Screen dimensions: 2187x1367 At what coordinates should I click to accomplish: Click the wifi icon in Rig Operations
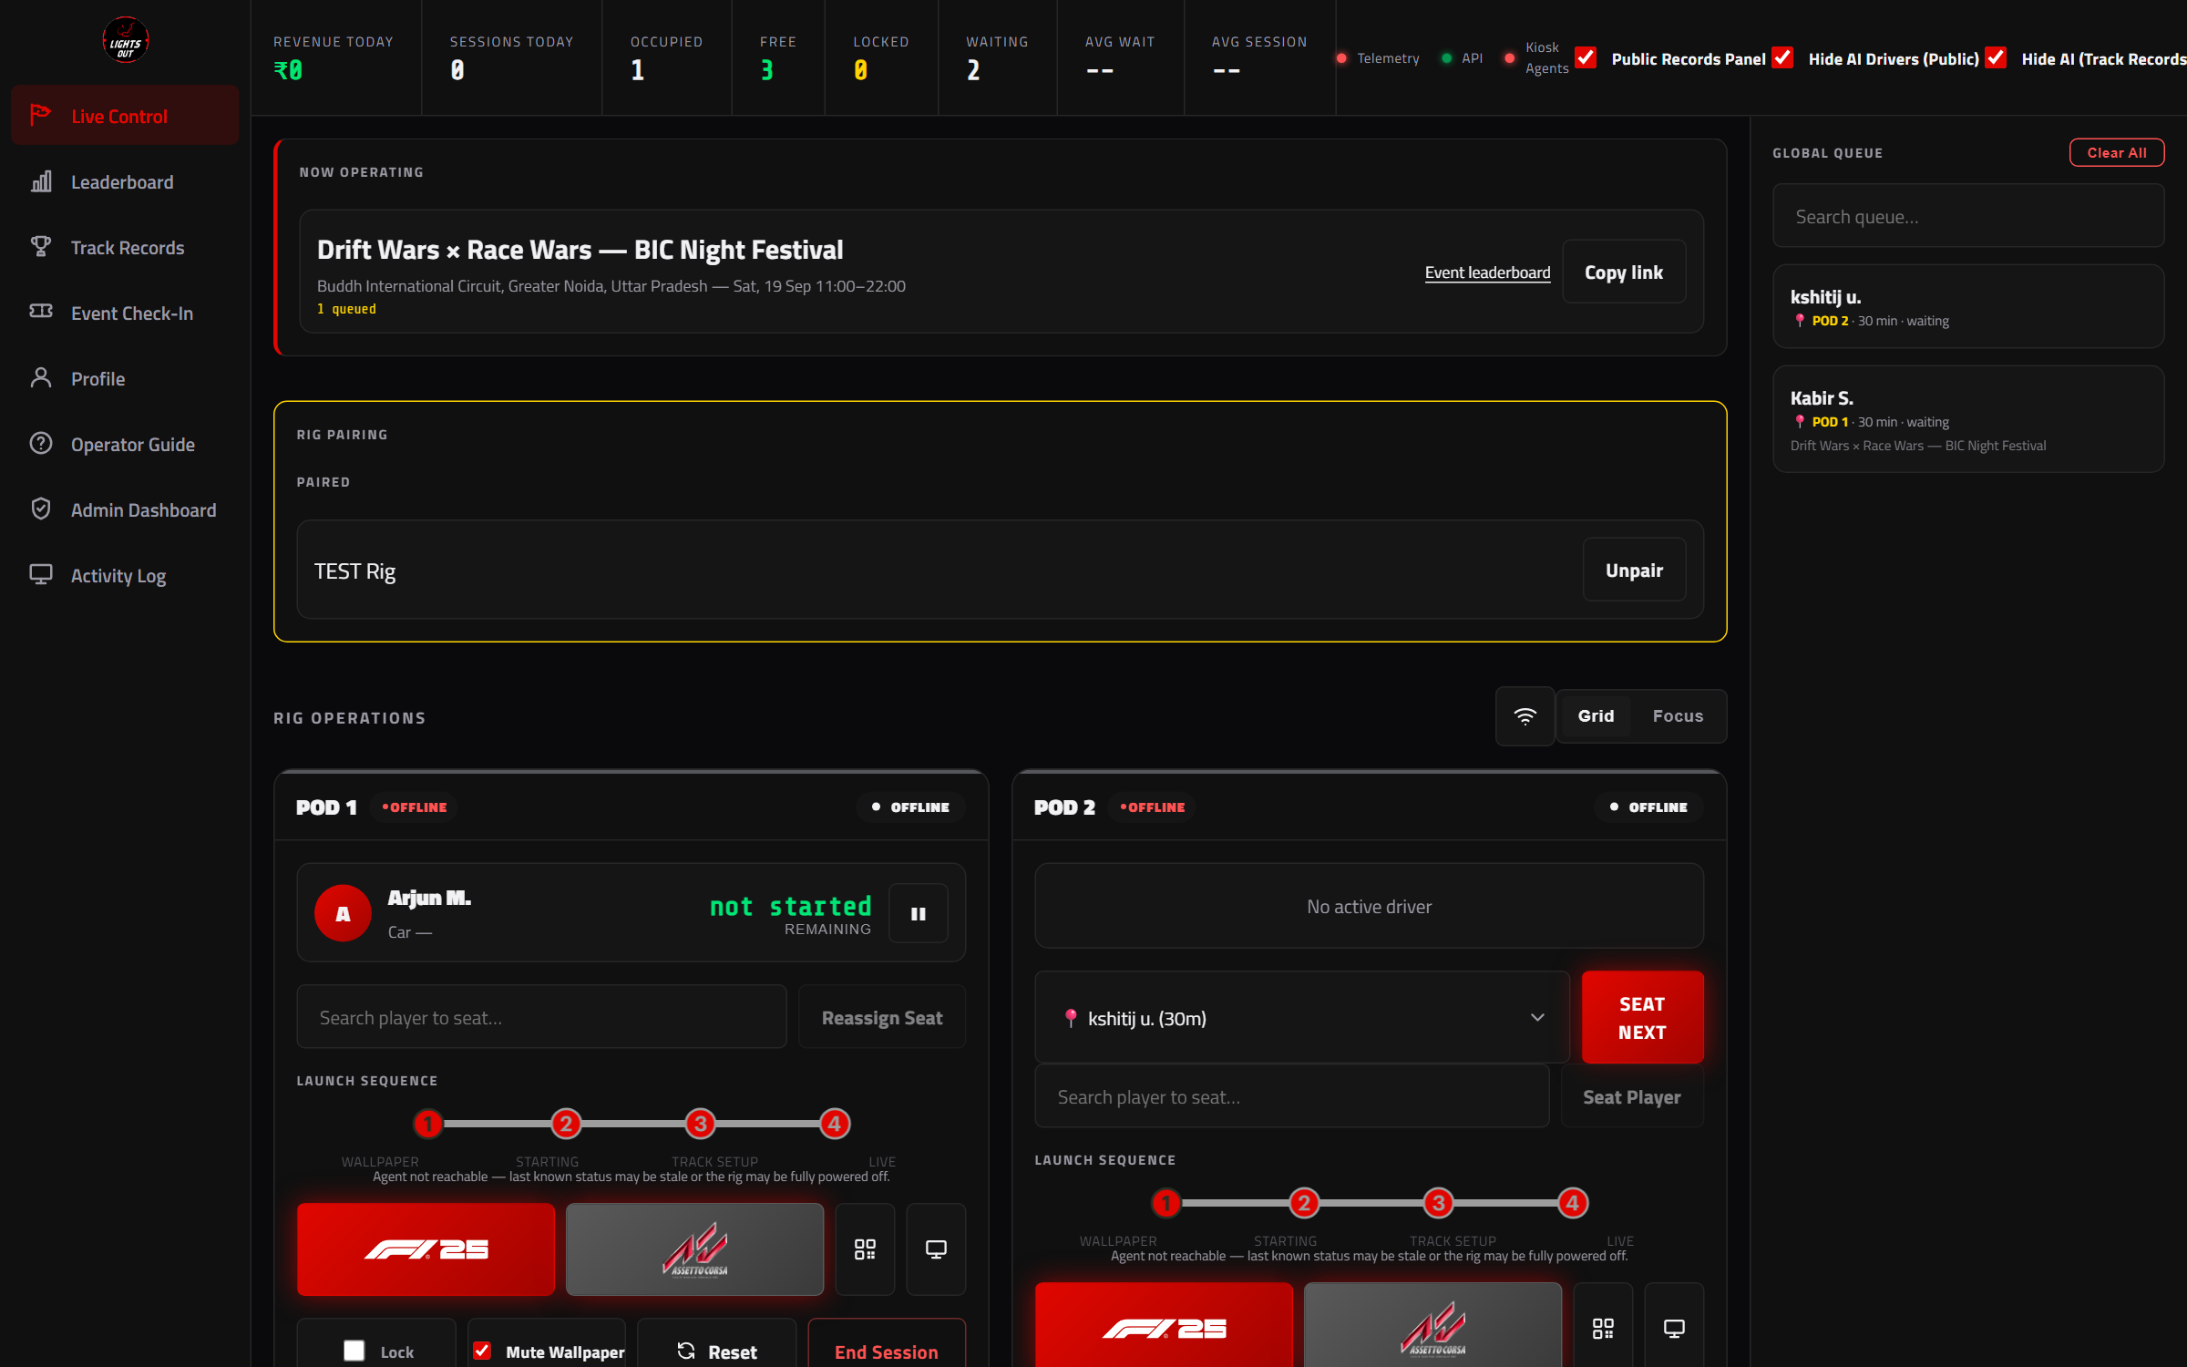coord(1525,716)
